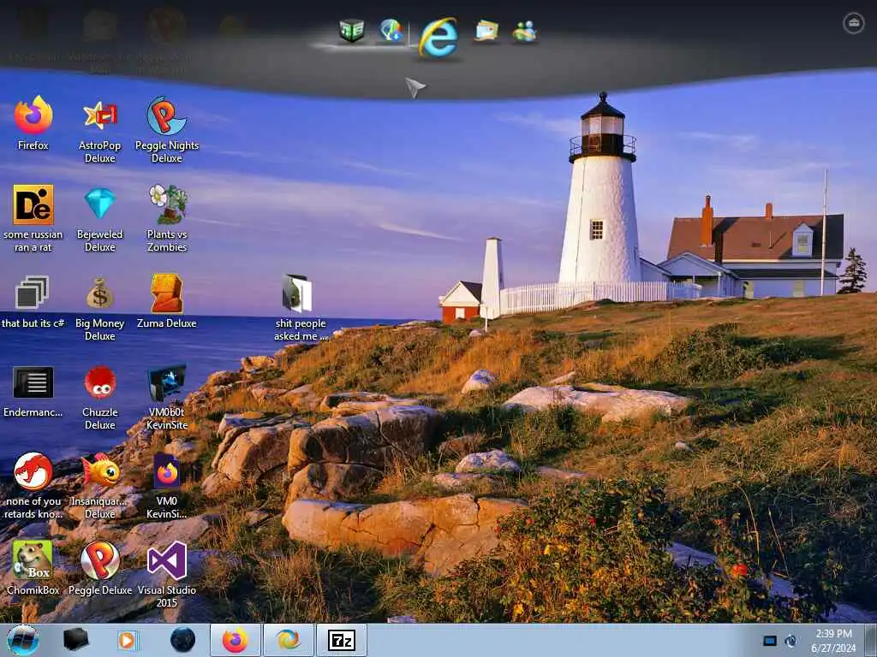Open the clock showing 2:39 PM

(x=834, y=641)
